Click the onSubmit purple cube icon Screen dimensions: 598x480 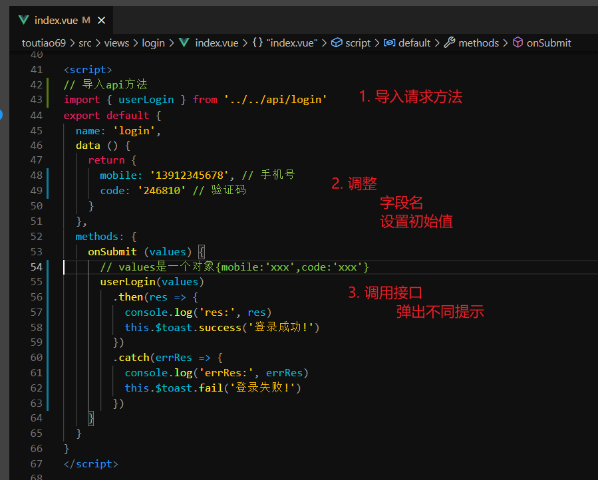point(518,43)
